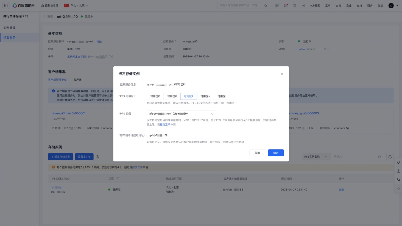Viewport: 402px width, 226px height.
Task: Open the 华北 - 北京 region selector
Action: [76, 5]
